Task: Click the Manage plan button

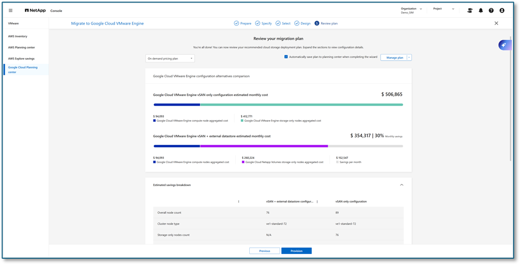Action: [394, 57]
